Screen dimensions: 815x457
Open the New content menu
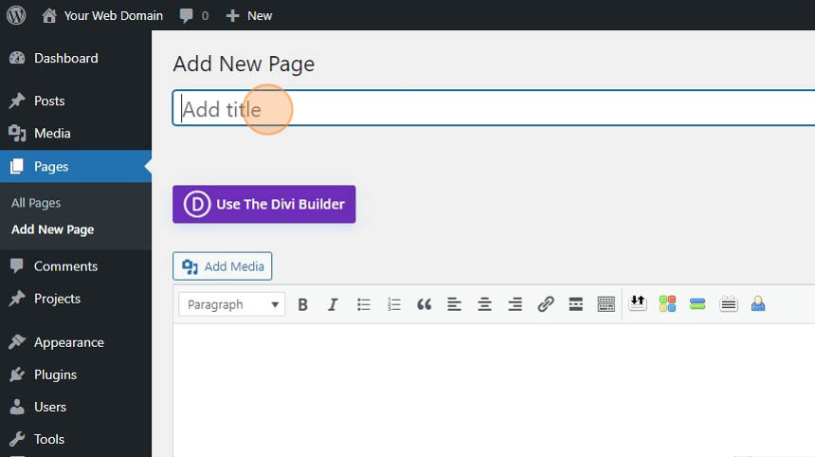pyautogui.click(x=249, y=15)
